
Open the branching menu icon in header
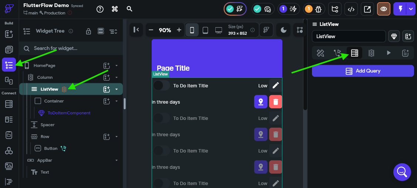[x=335, y=9]
